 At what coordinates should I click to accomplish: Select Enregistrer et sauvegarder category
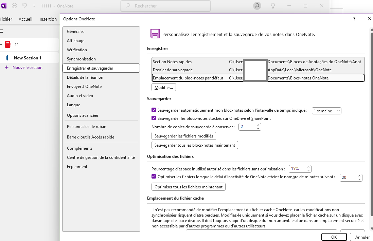[101, 68]
